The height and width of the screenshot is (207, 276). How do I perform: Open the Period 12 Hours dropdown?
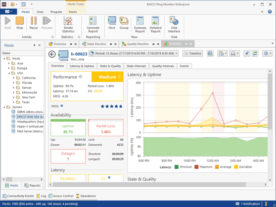134,53
